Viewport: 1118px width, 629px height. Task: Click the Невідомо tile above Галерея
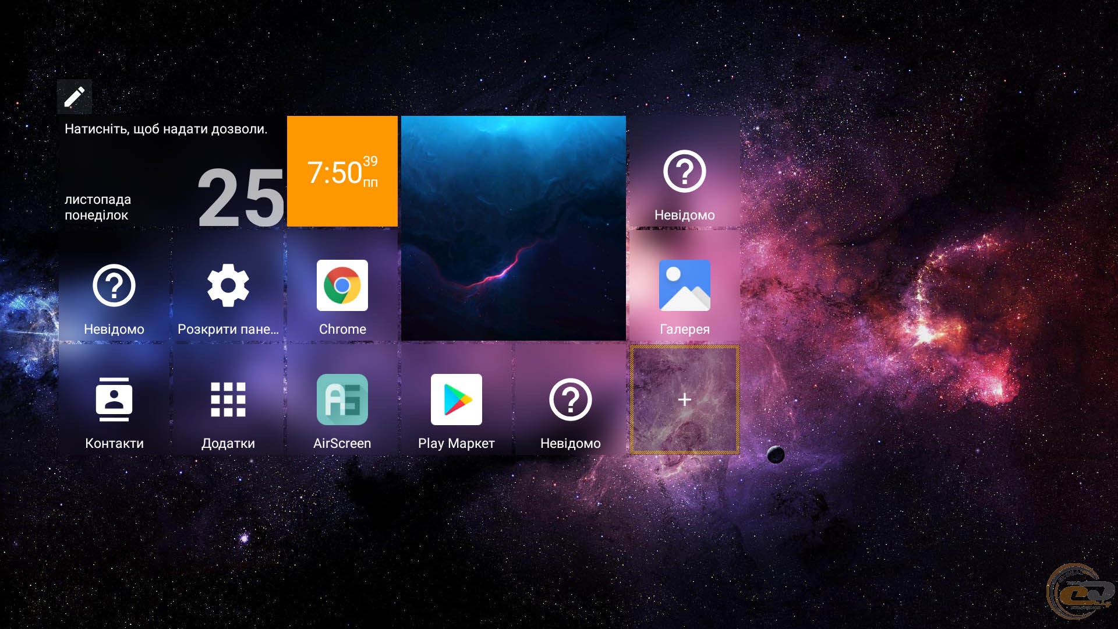point(685,172)
